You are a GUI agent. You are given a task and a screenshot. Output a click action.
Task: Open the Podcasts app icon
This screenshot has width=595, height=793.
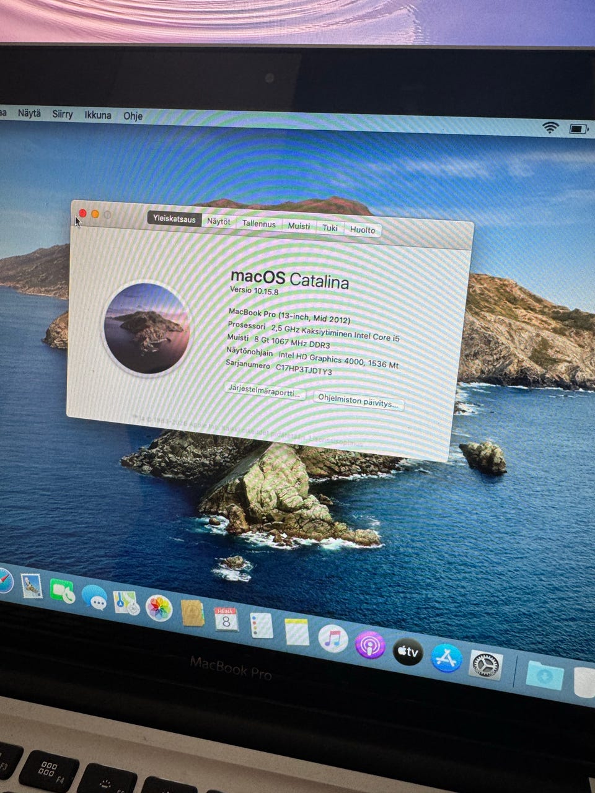click(370, 646)
